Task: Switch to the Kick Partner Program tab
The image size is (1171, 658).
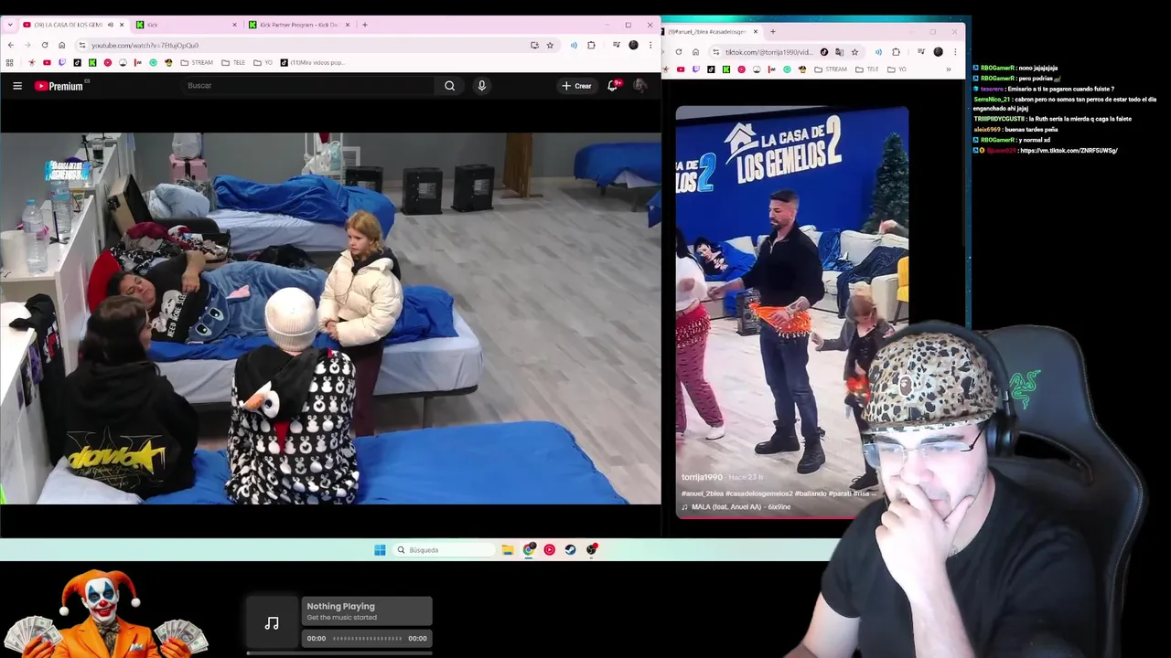Action: coord(300,25)
